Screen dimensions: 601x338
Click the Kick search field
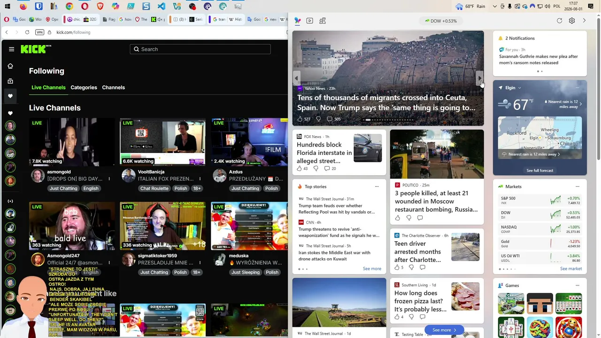pyautogui.click(x=200, y=49)
